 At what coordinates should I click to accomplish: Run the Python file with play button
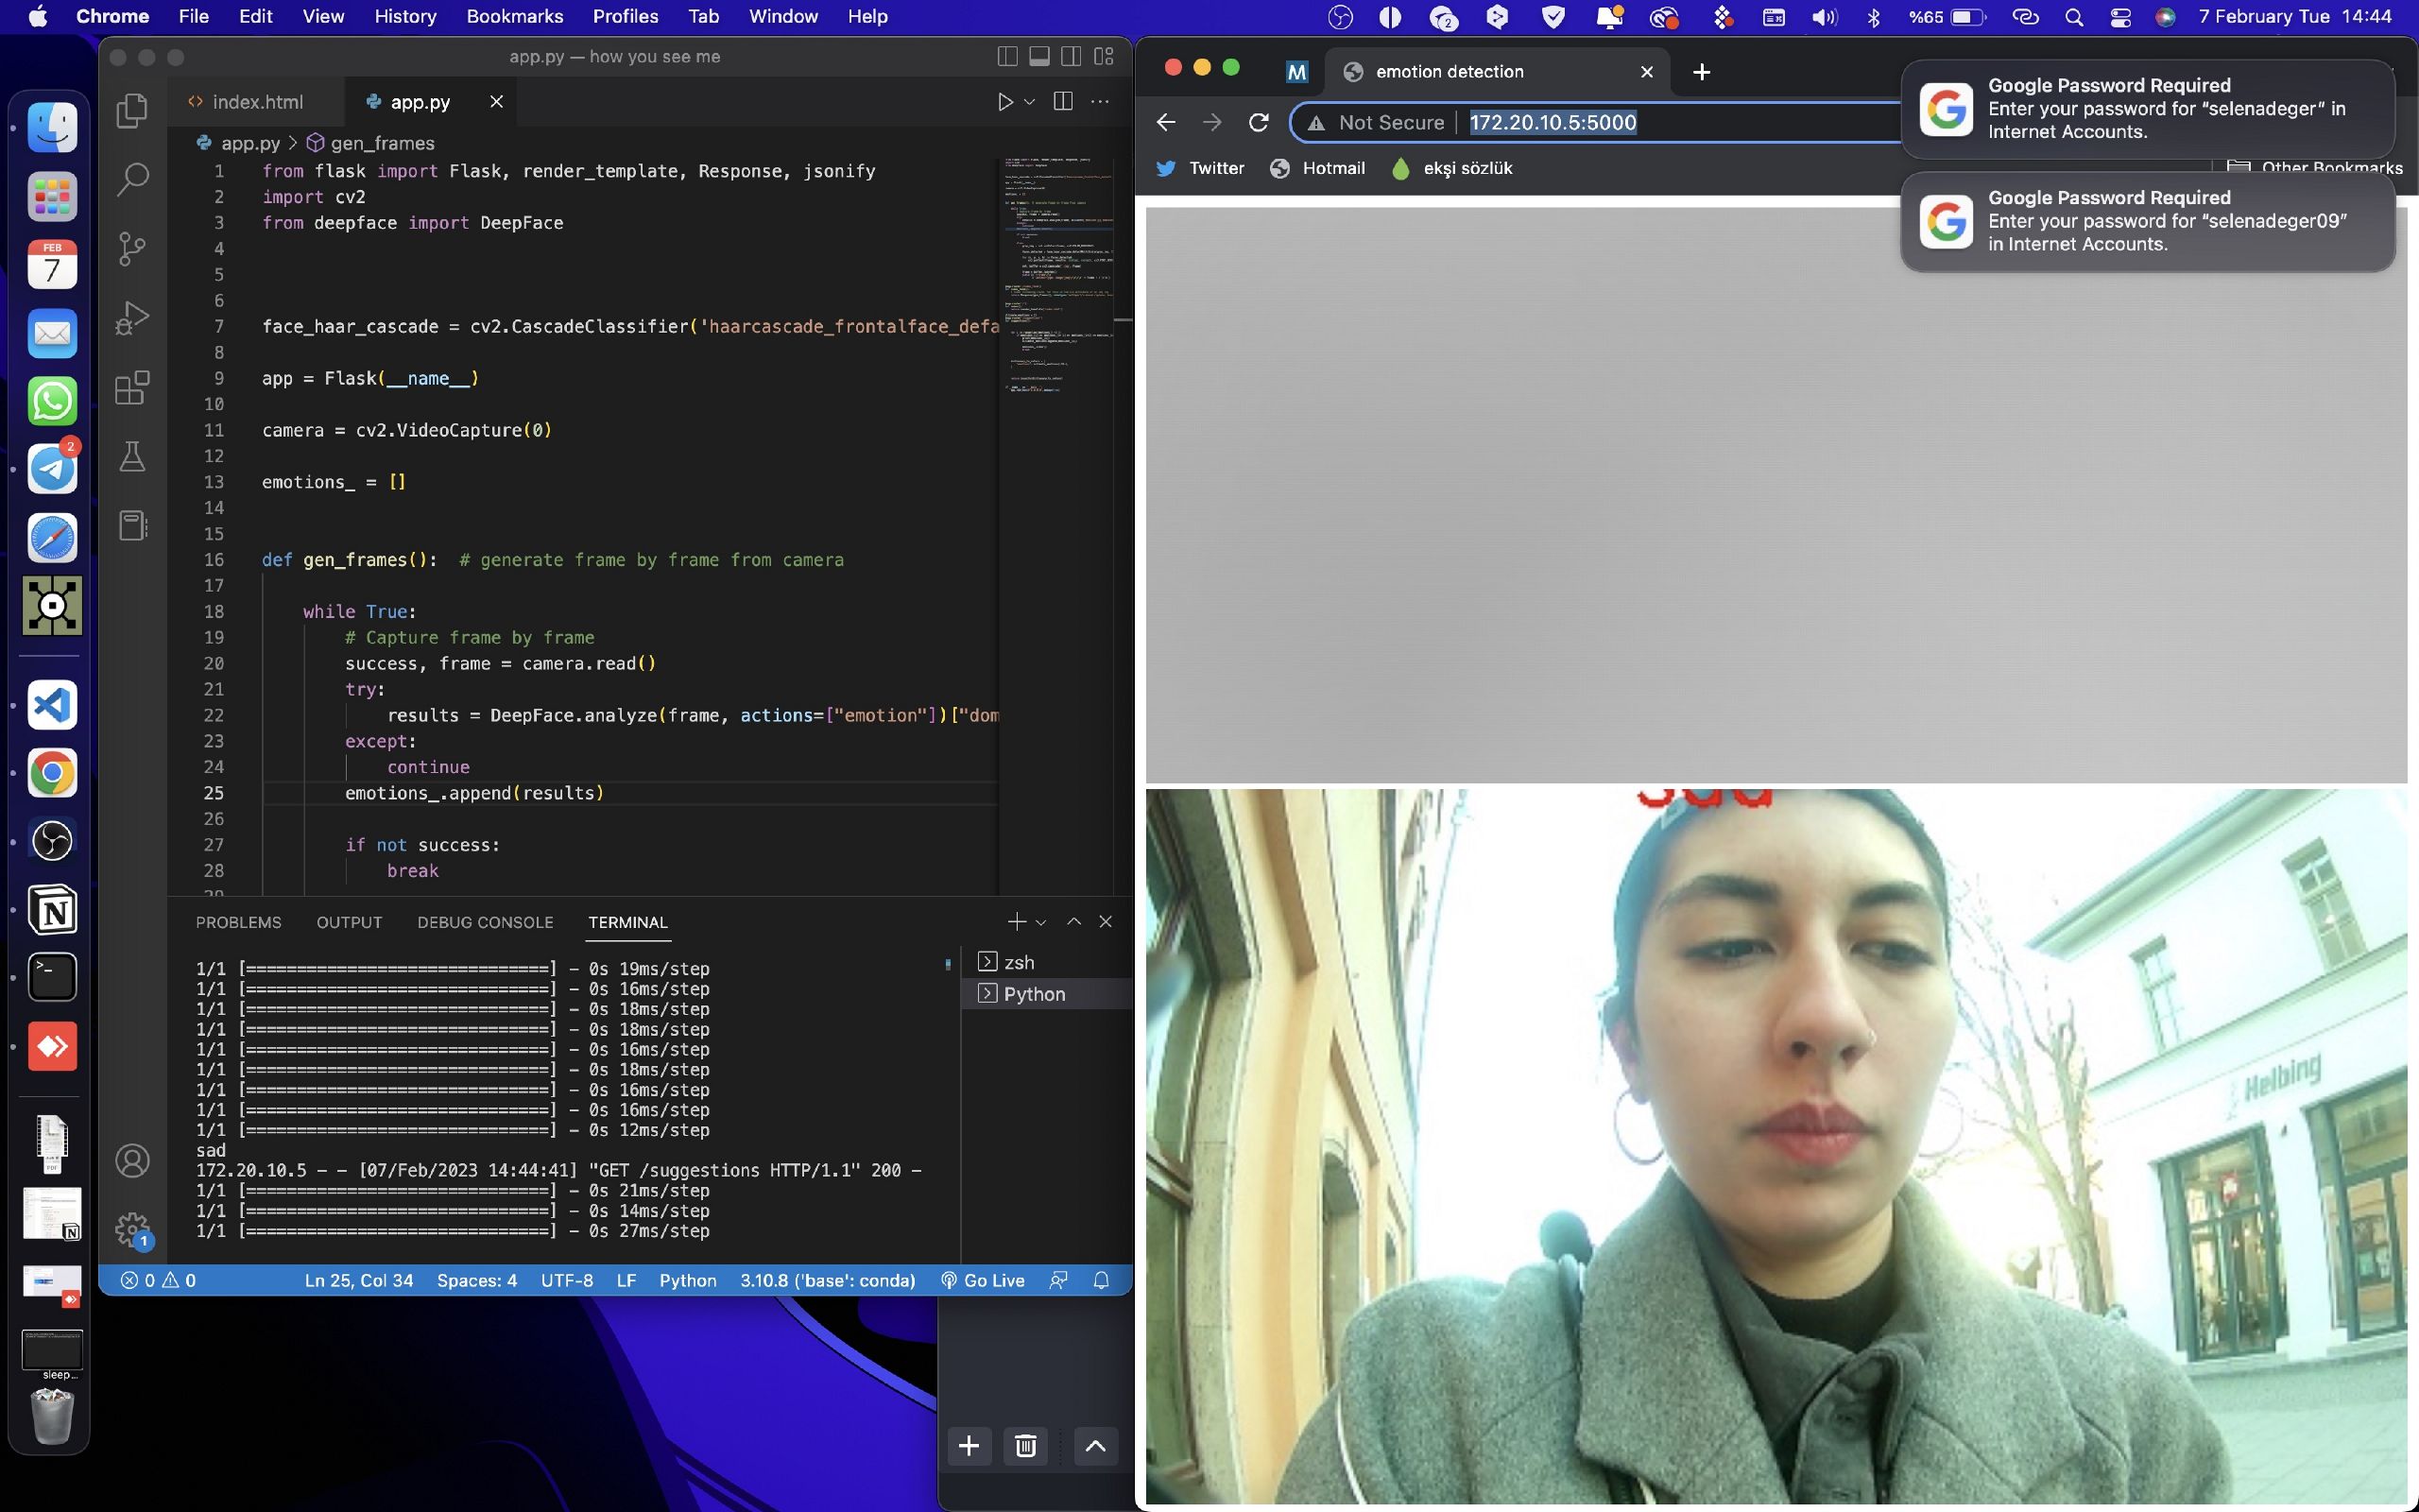point(1004,102)
